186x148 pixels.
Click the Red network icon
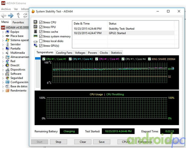click(x=7, y=61)
